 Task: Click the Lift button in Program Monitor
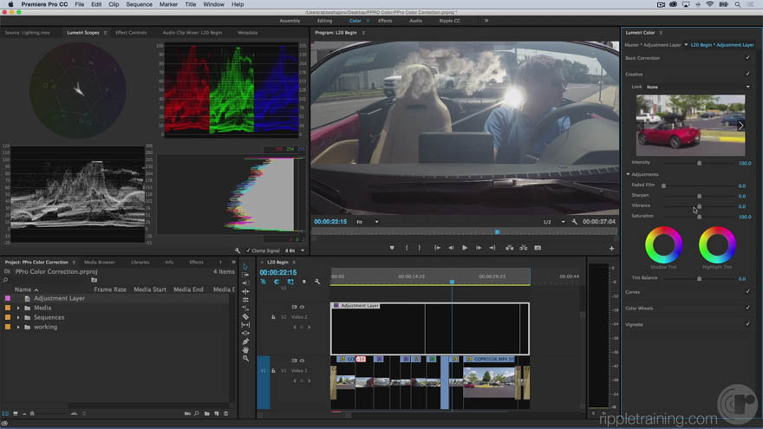(x=510, y=248)
